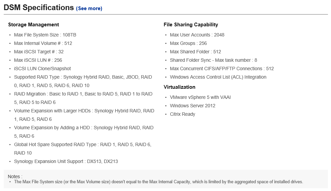The image size is (331, 191).
Task: Click the Max iSCSI LUN entry
Action: pyautogui.click(x=38, y=60)
